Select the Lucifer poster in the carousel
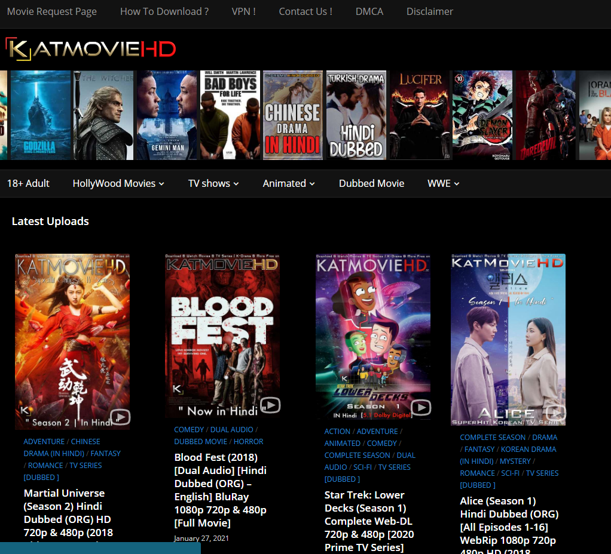Image resolution: width=611 pixels, height=554 pixels. [420, 115]
